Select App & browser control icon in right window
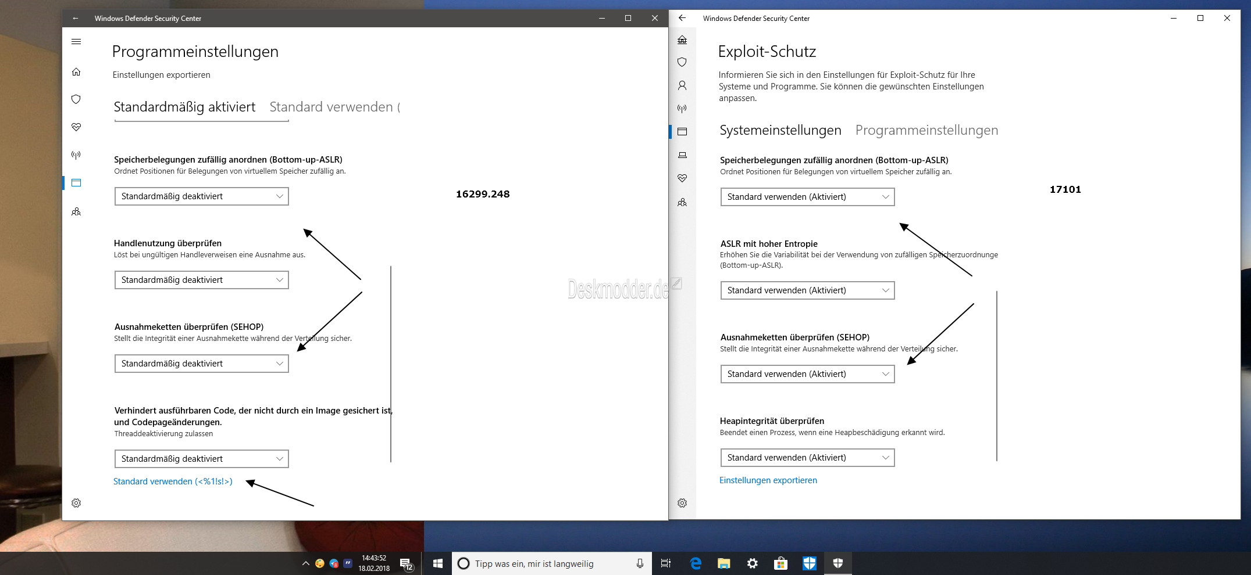The image size is (1251, 575). (682, 132)
